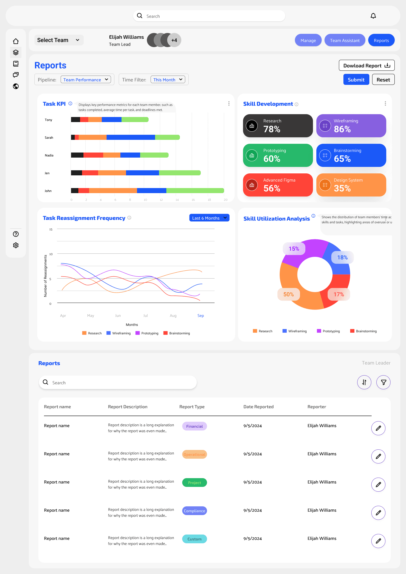406x574 pixels.
Task: Click the Download Report button
Action: (x=367, y=65)
